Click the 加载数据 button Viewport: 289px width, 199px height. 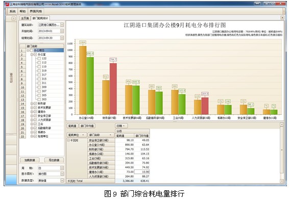point(30,160)
